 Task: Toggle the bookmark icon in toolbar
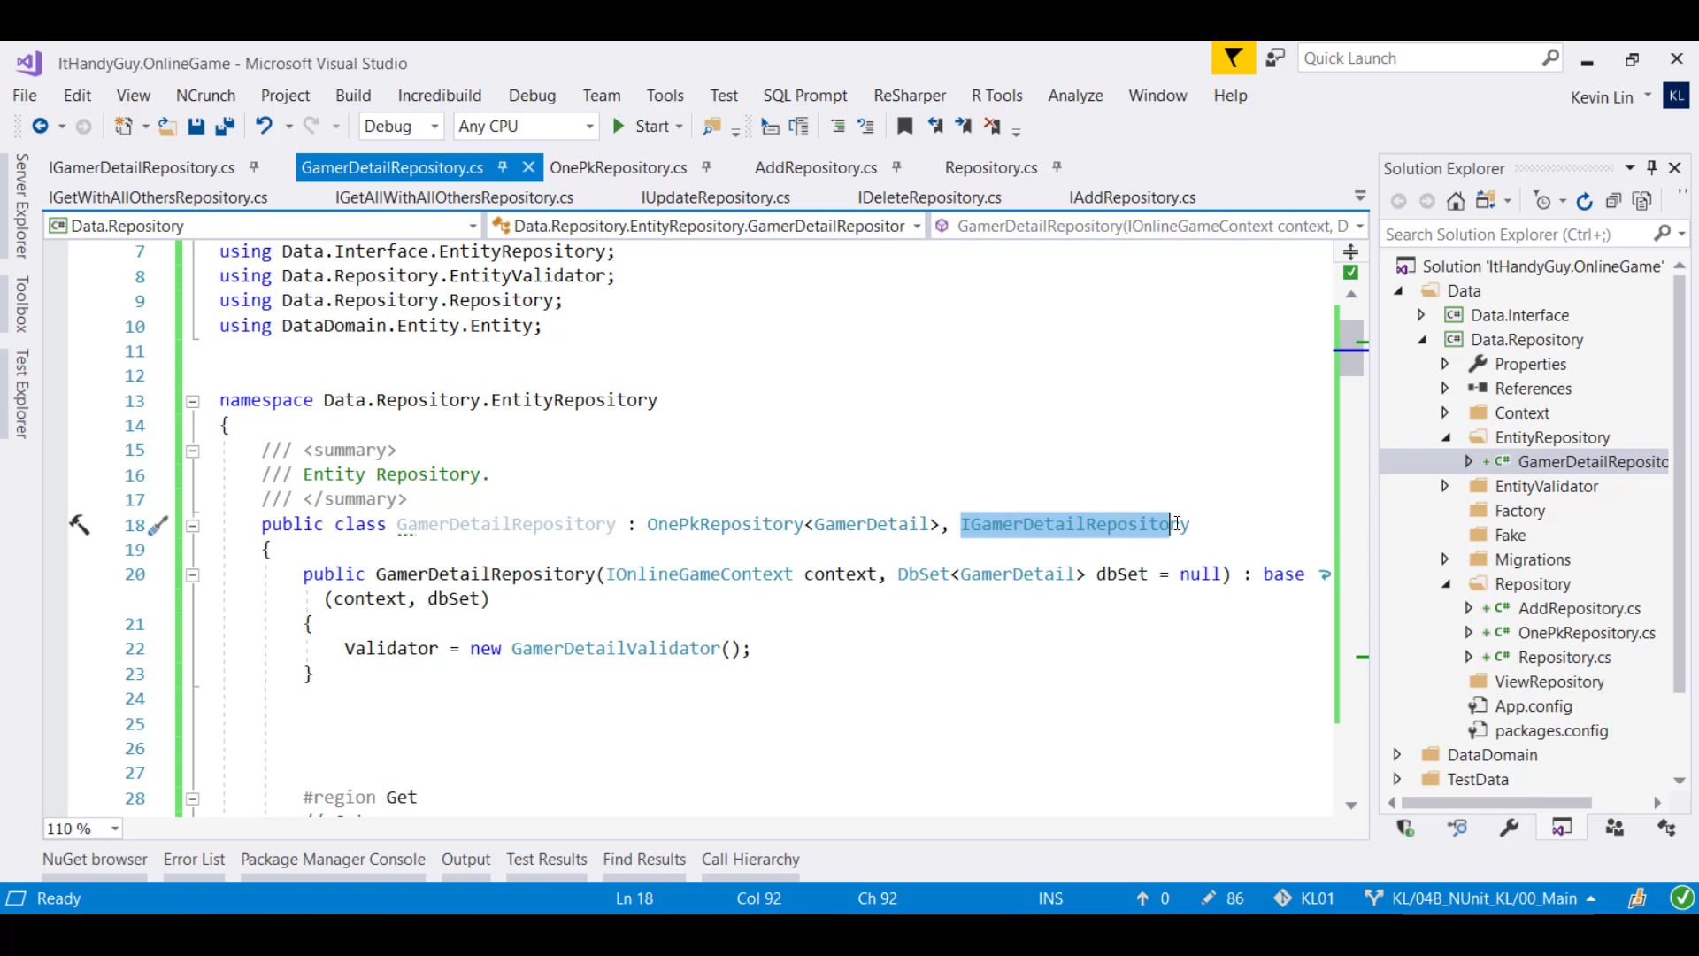pyautogui.click(x=904, y=127)
